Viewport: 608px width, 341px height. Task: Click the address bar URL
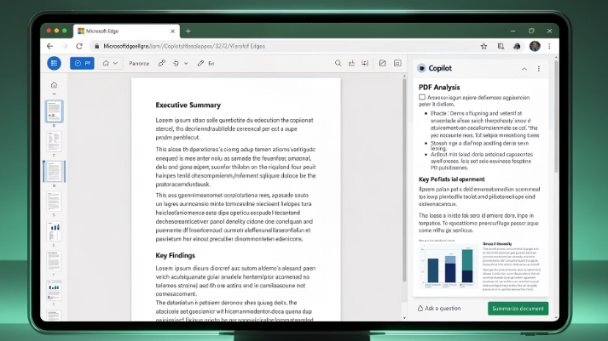tap(184, 46)
